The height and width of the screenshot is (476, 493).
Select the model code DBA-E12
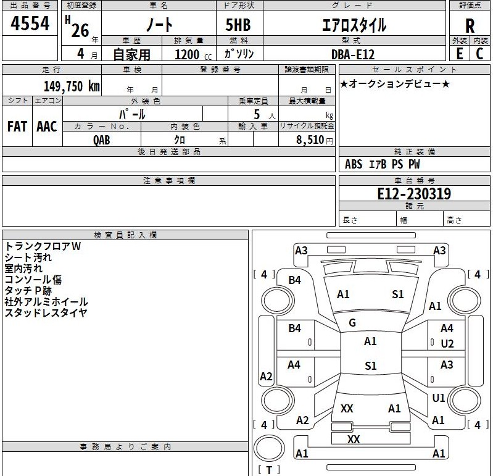pyautogui.click(x=353, y=54)
